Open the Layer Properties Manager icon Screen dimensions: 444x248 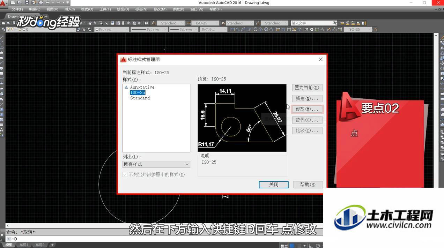pyautogui.click(x=3, y=29)
